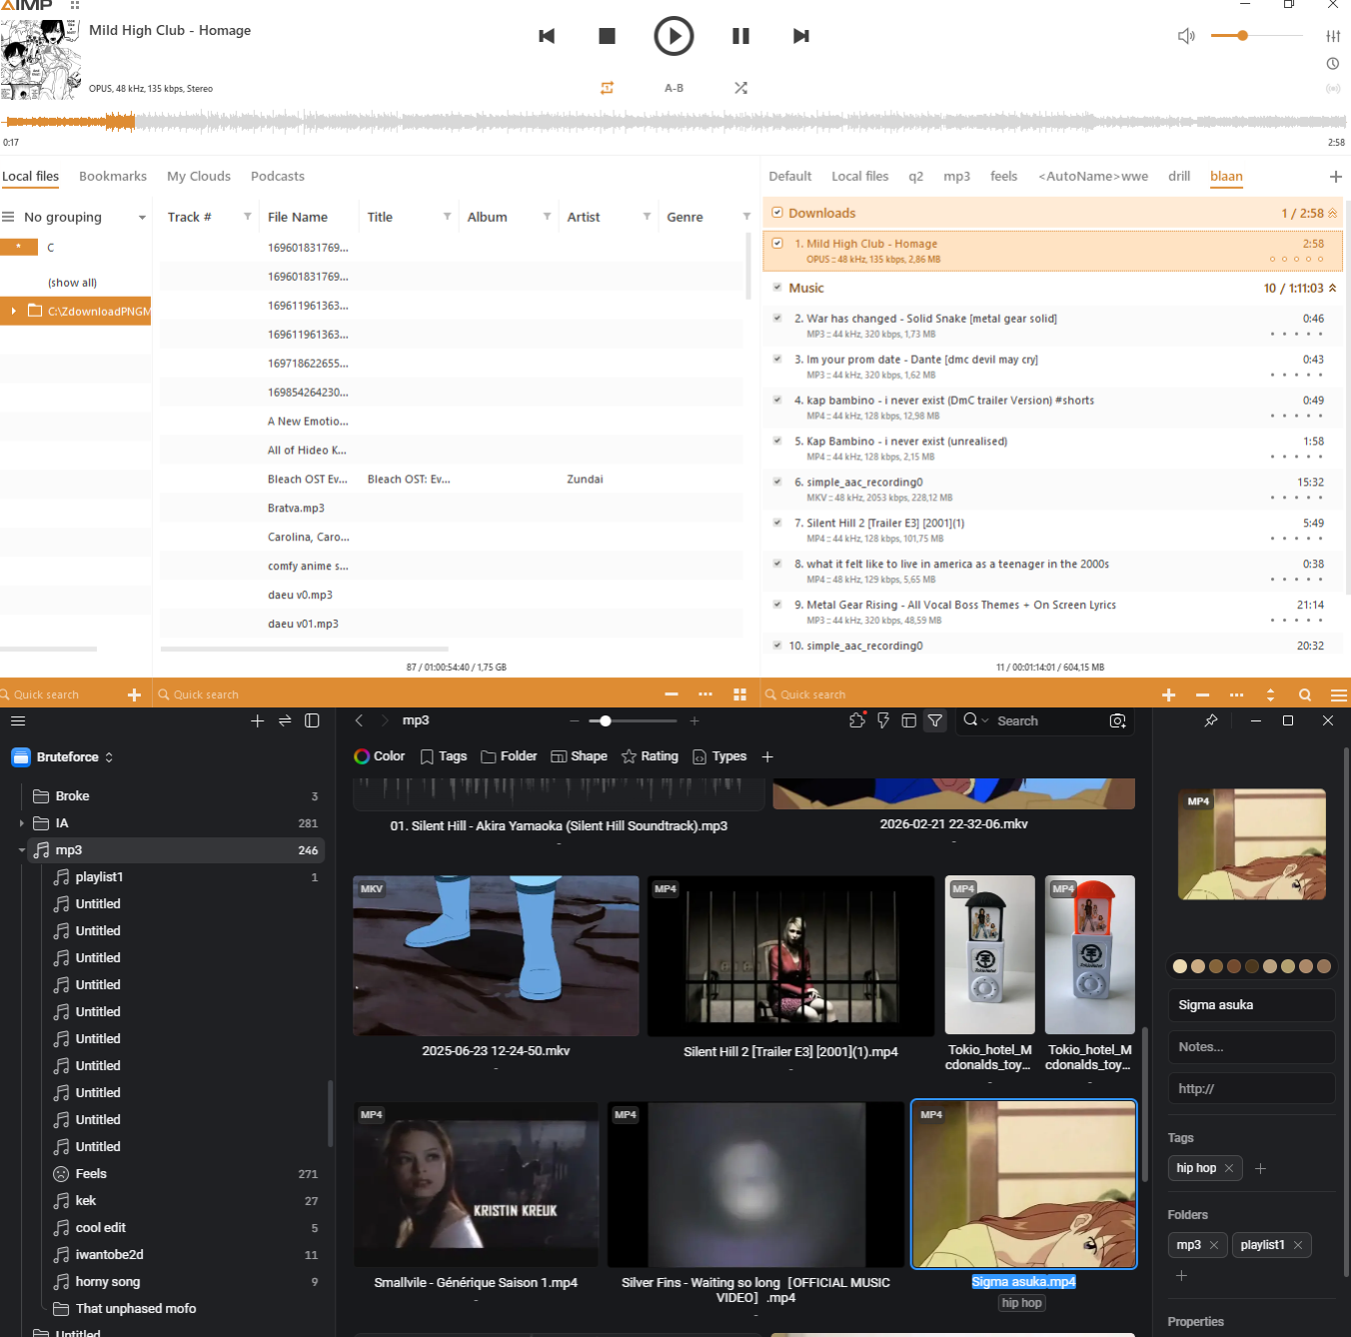Toggle checkbox for Kap Bambino unrealised track
Image resolution: width=1351 pixels, height=1337 pixels.
coord(777,442)
